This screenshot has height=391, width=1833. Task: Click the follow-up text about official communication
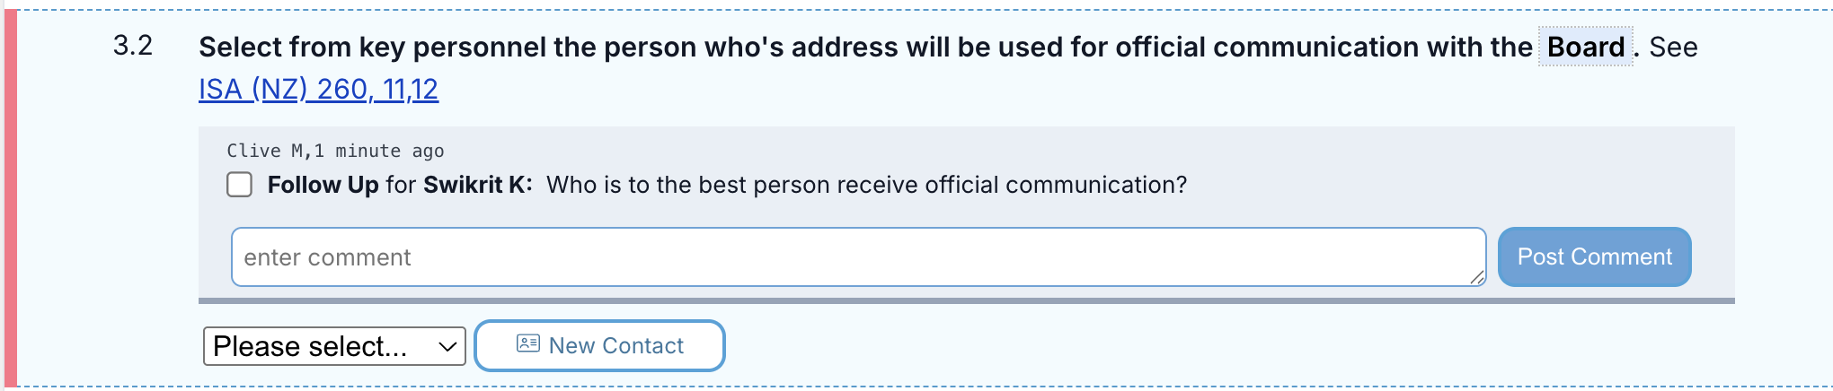coord(867,185)
